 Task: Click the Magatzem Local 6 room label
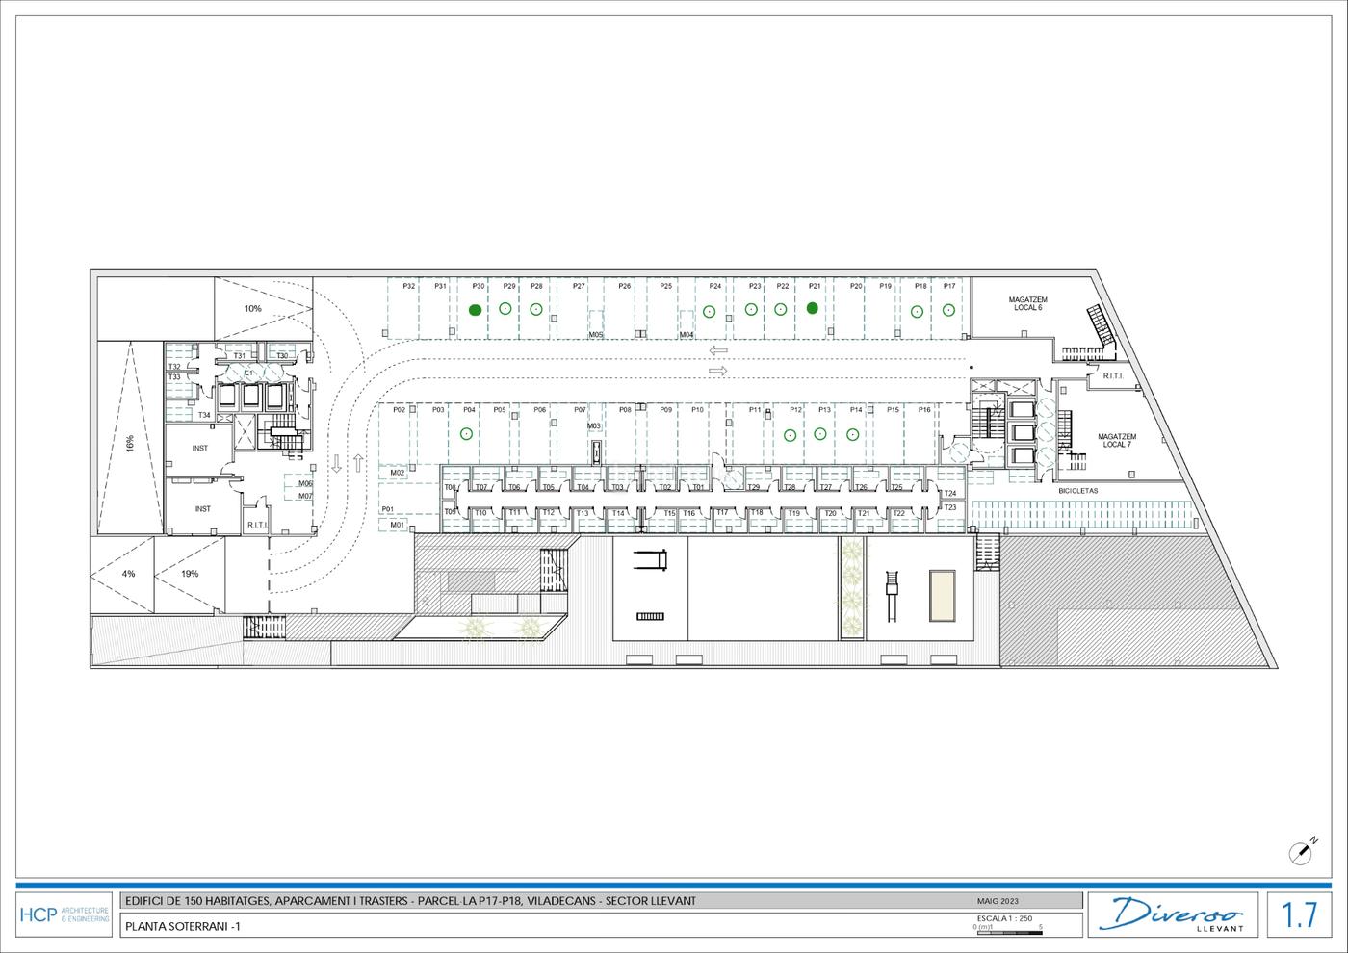click(1027, 304)
